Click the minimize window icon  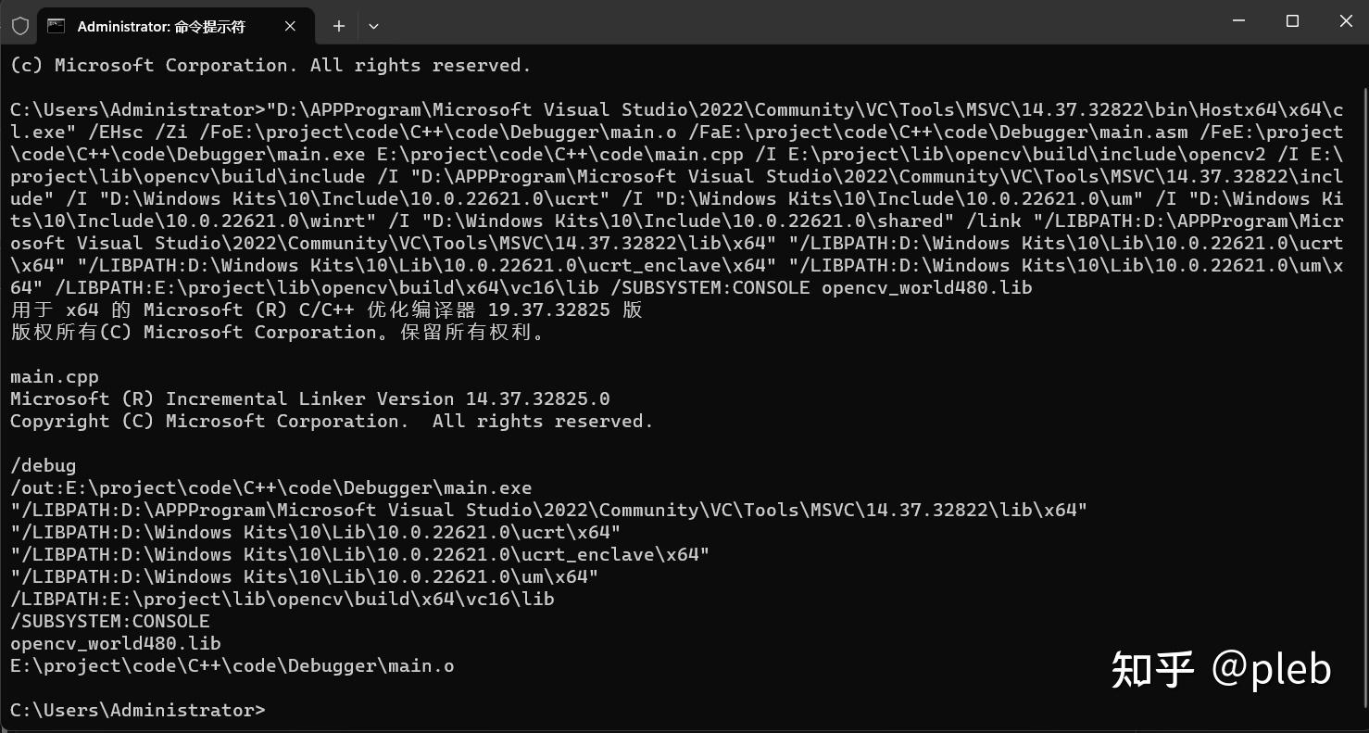[x=1238, y=21]
